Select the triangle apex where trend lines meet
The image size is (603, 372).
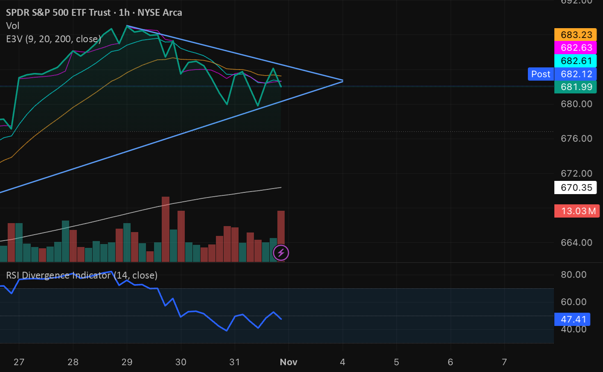(x=343, y=80)
